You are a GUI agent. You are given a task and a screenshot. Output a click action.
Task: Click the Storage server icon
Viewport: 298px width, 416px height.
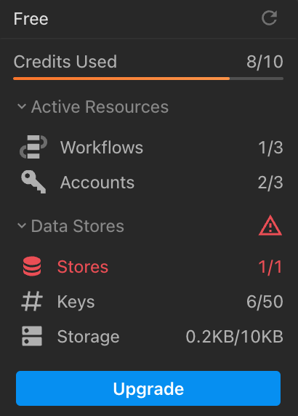point(32,336)
